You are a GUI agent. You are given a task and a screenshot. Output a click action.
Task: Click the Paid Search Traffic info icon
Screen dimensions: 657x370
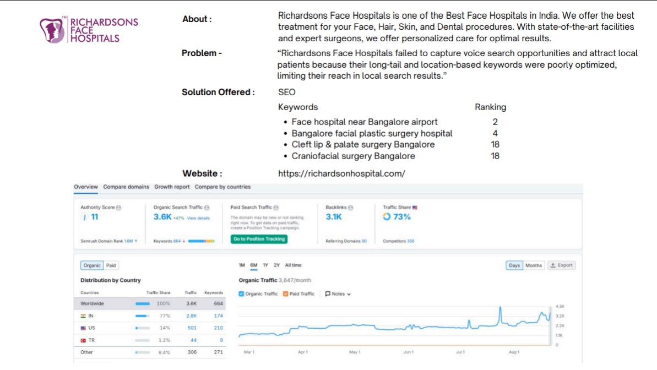[x=276, y=208]
